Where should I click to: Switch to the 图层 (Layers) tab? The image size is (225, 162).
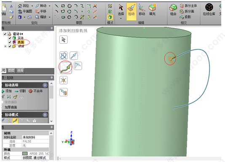point(11,70)
